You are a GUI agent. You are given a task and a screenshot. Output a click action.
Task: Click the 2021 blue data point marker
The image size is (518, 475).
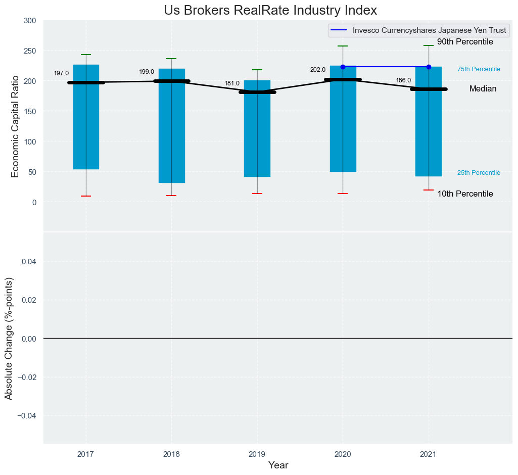point(429,67)
